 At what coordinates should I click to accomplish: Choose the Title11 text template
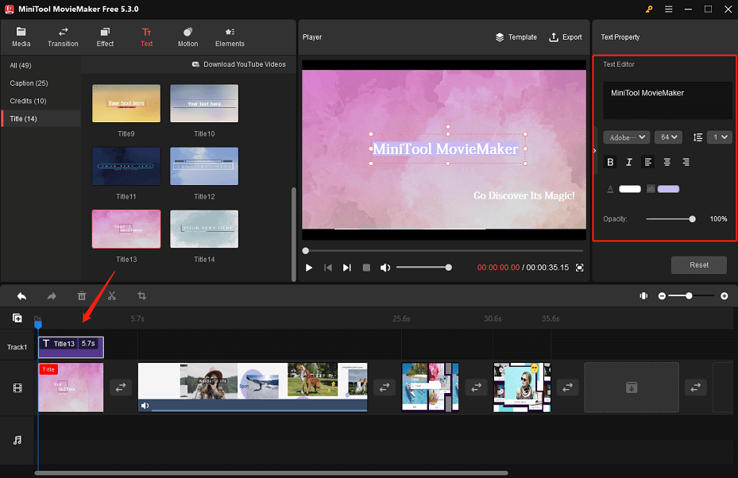(x=126, y=166)
